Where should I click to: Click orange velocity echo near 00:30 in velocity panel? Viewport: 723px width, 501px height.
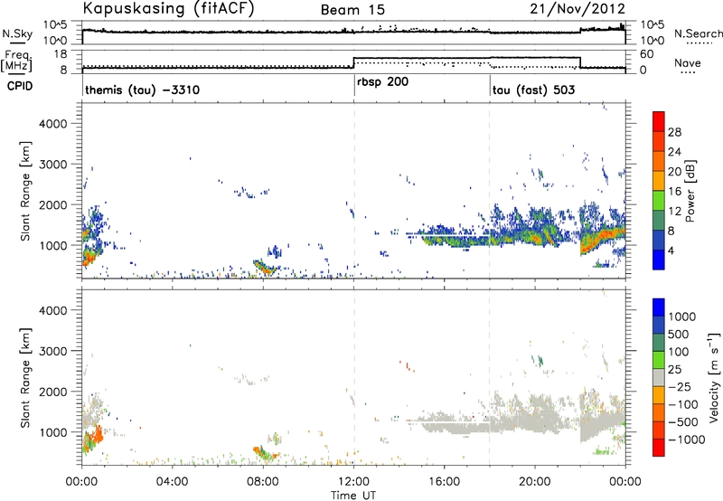[95, 439]
